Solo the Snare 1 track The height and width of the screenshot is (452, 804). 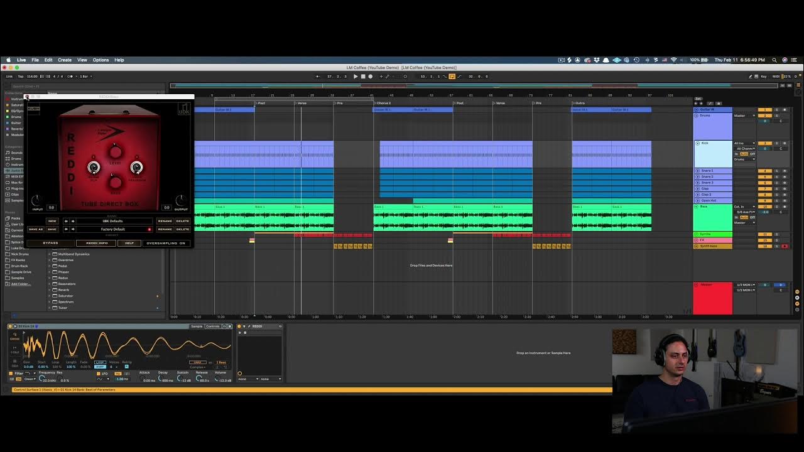tap(776, 171)
